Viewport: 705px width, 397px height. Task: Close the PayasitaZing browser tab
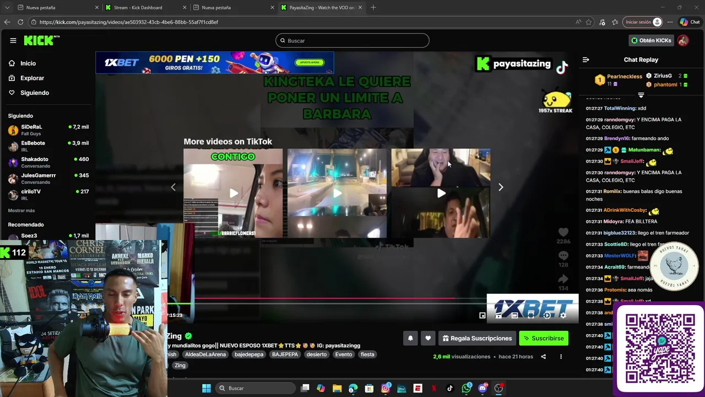[360, 8]
